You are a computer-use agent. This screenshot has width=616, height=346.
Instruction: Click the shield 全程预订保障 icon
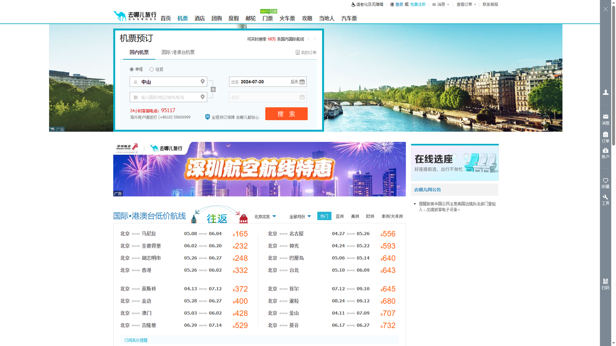[x=207, y=117]
